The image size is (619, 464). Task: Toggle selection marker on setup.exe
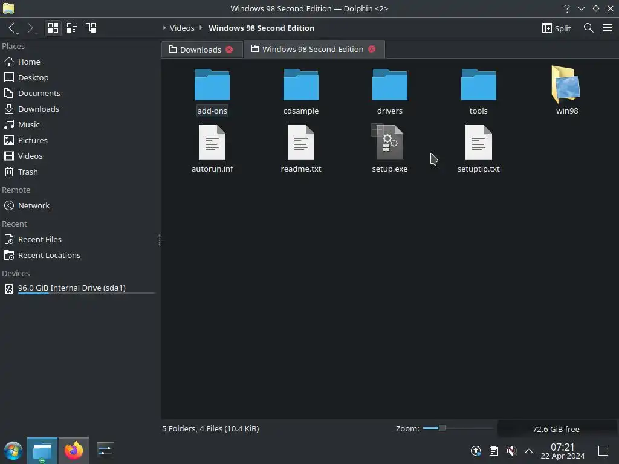(377, 129)
